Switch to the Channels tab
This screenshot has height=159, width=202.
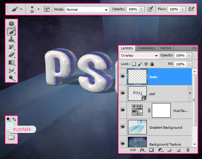146,48
